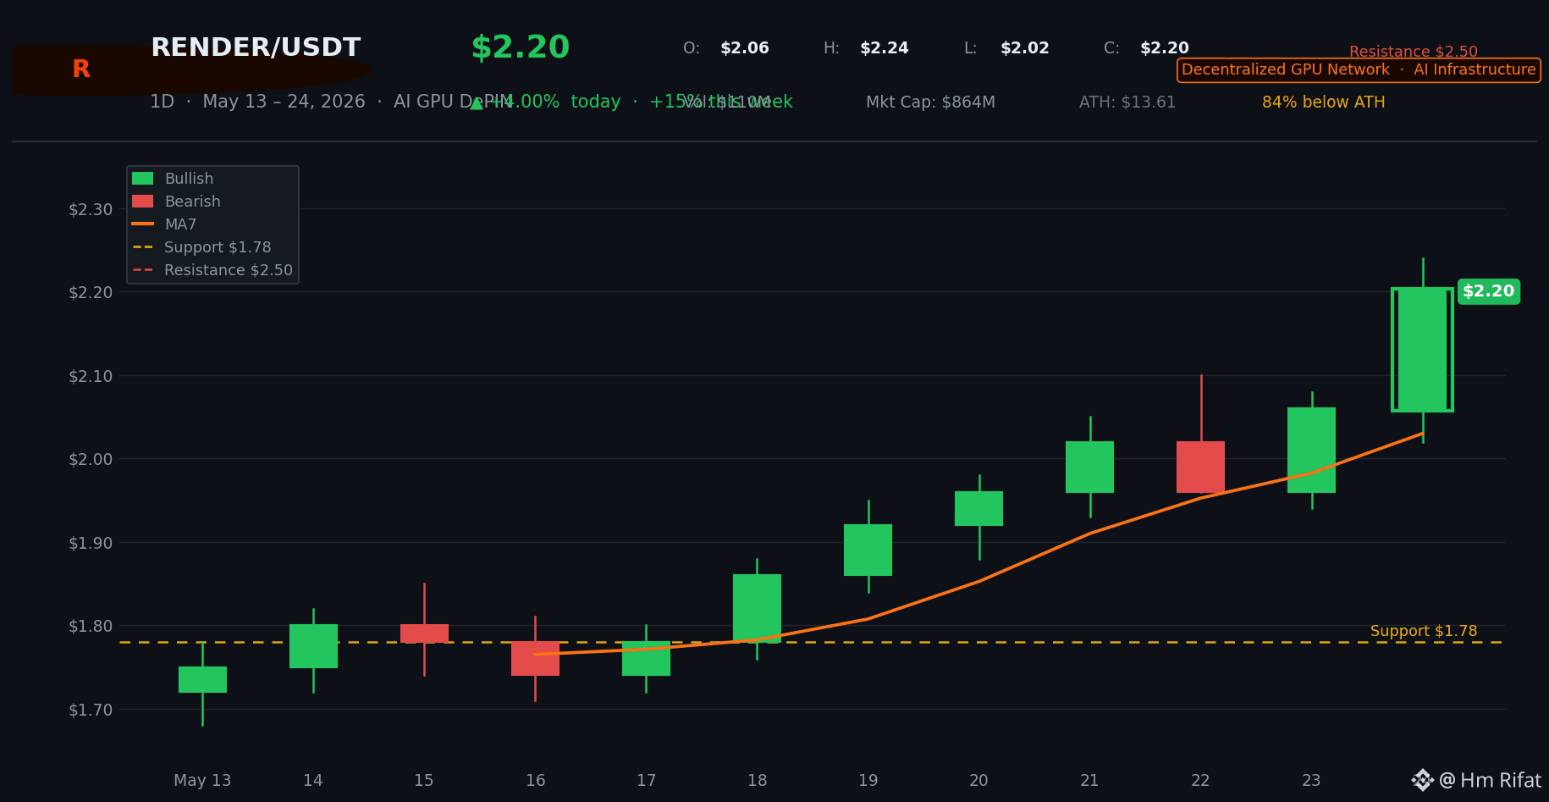Click the red Resistance $2.50 label above the badge
Image resolution: width=1549 pixels, height=802 pixels.
[x=1414, y=52]
